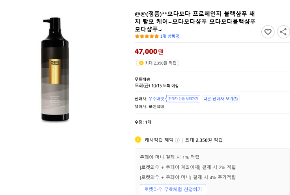The width and height of the screenshot is (290, 195).
Task: Click the 캐시적립 혜택 label
Action: coord(159,140)
